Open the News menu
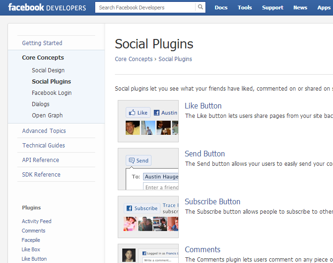The height and width of the screenshot is (263, 333). pos(300,8)
